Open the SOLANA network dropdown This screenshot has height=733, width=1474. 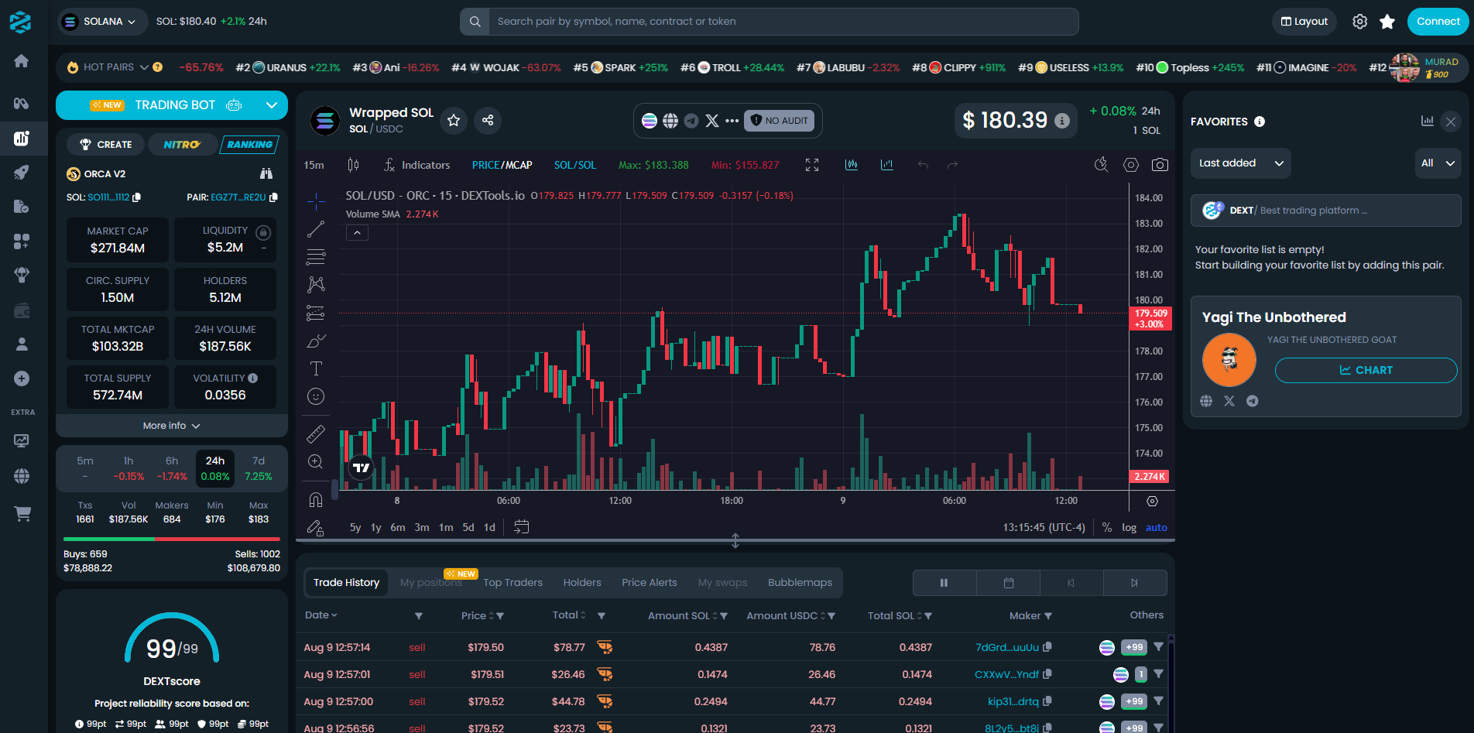[x=101, y=22]
